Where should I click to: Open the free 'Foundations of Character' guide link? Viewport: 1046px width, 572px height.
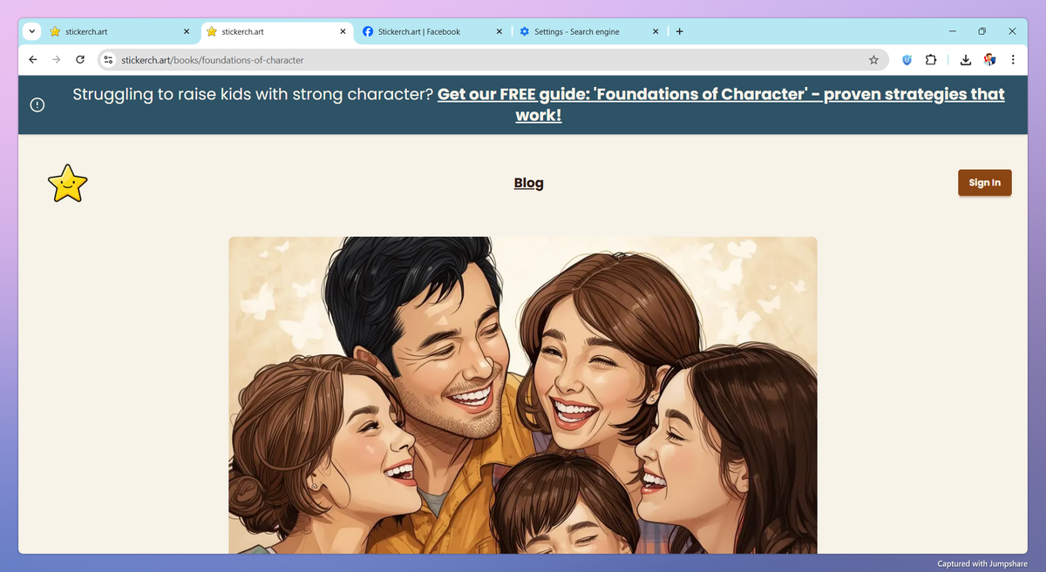[x=721, y=104]
